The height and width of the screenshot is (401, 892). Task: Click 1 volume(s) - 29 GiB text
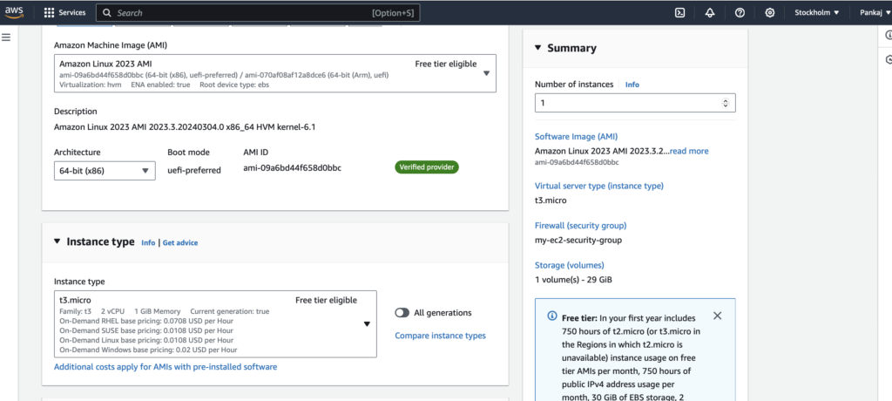[x=573, y=280]
